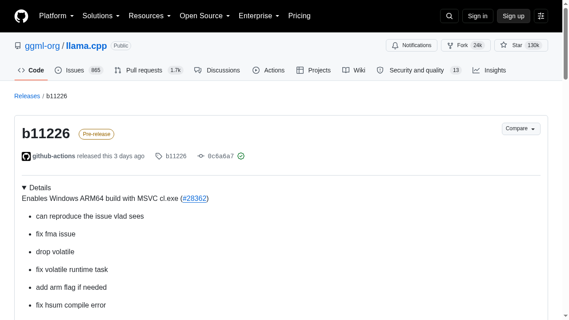Collapse the Details disclosure triangle

24,188
